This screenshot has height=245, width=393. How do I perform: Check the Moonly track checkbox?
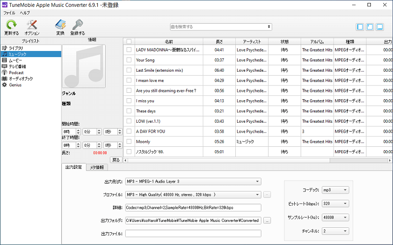point(129,141)
